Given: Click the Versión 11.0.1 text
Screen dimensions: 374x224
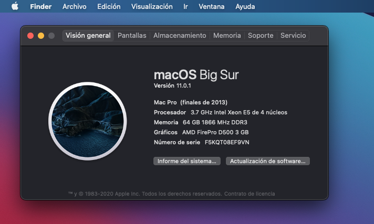Looking at the screenshot, I should coord(172,86).
